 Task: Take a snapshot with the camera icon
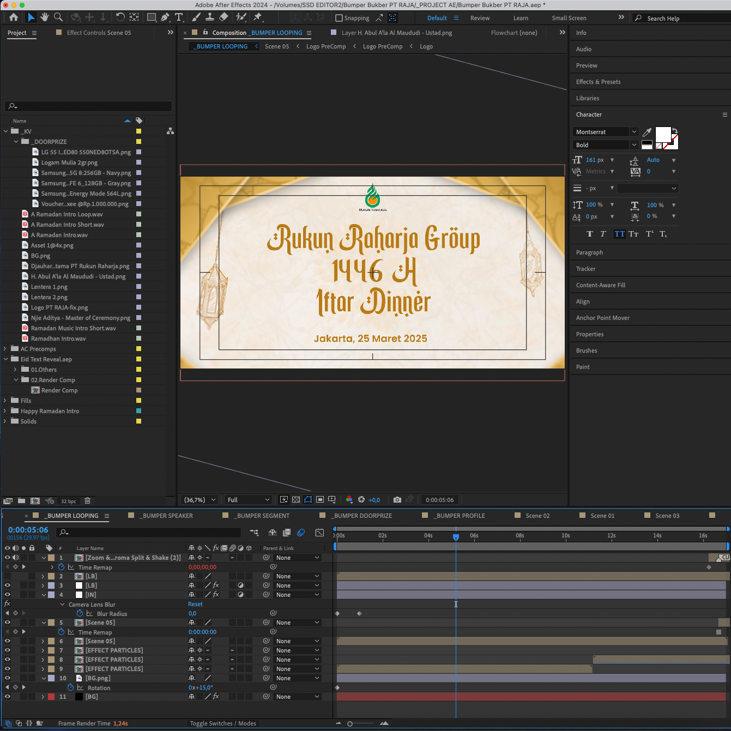point(397,500)
